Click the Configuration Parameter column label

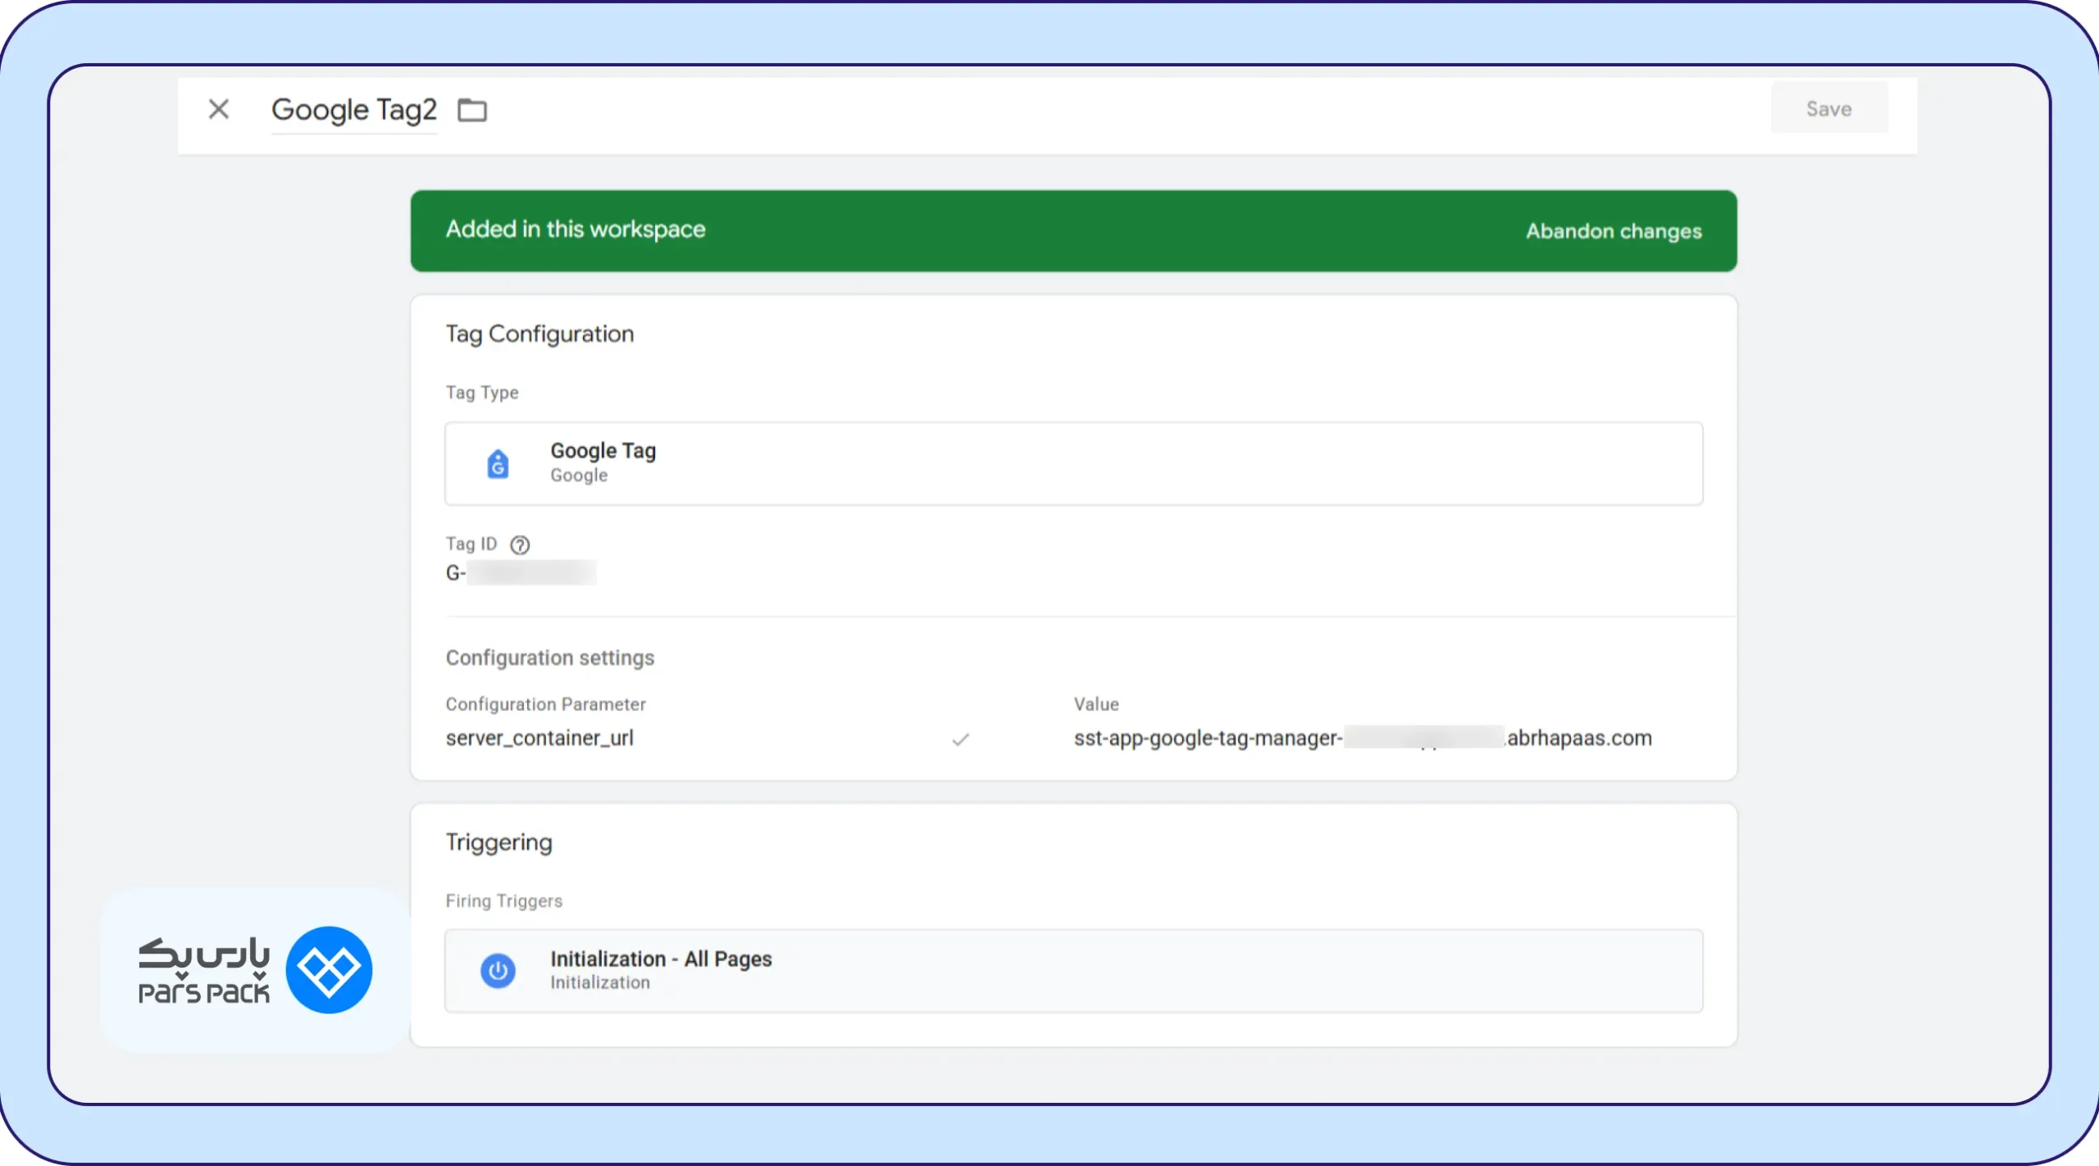pos(546,704)
